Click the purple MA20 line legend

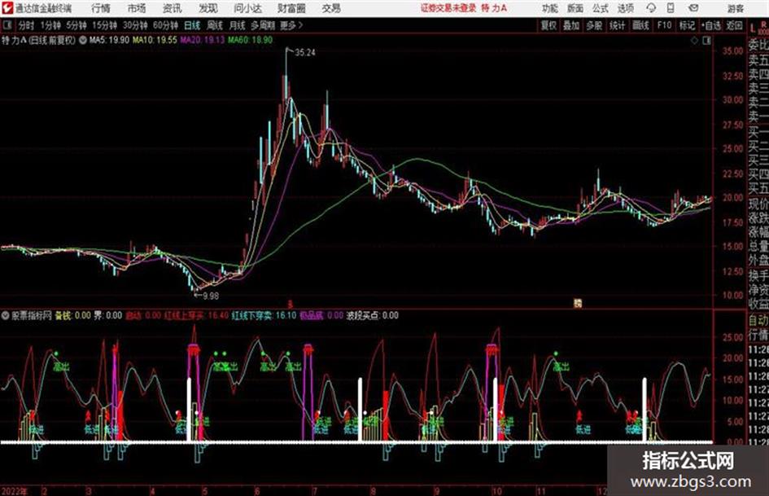[x=202, y=40]
